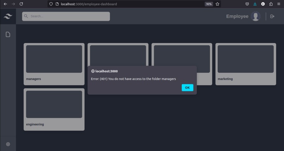Reload the page with the refresh icon
The height and width of the screenshot is (151, 284).
pyautogui.click(x=21, y=4)
